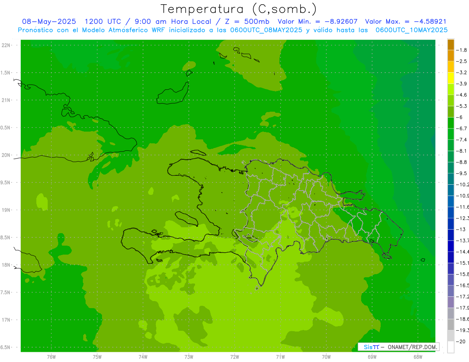
Task: Click "Pronóstico con el Modelo Atmosferico WRF" text
Action: pos(92,30)
